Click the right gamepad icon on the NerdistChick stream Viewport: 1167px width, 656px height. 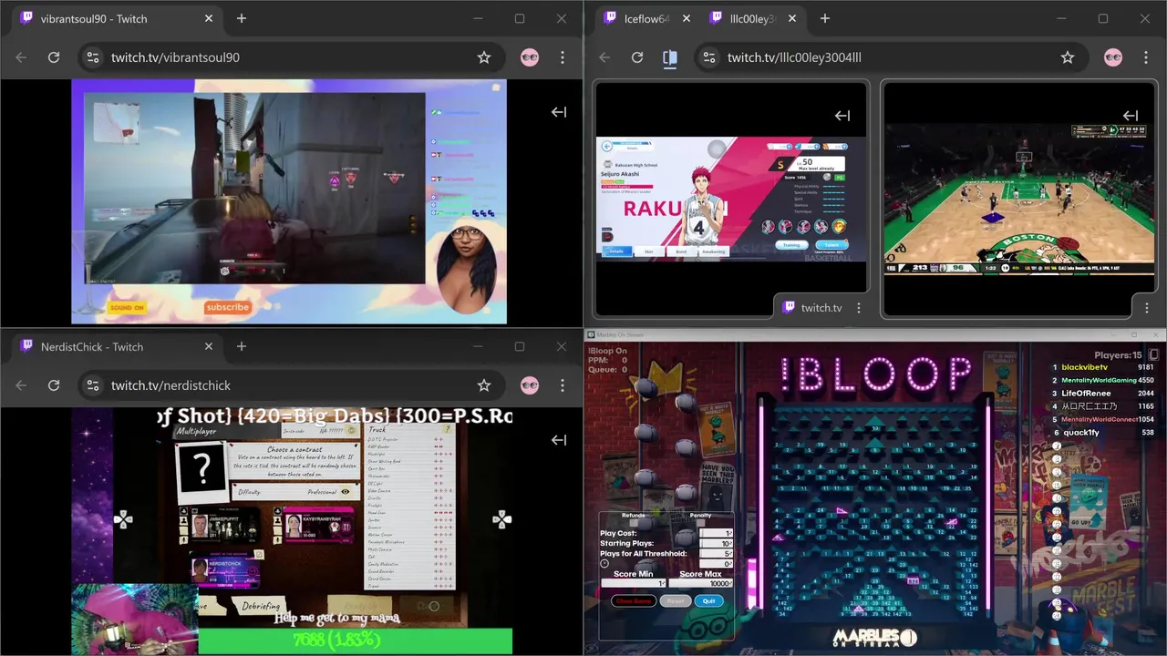(501, 519)
